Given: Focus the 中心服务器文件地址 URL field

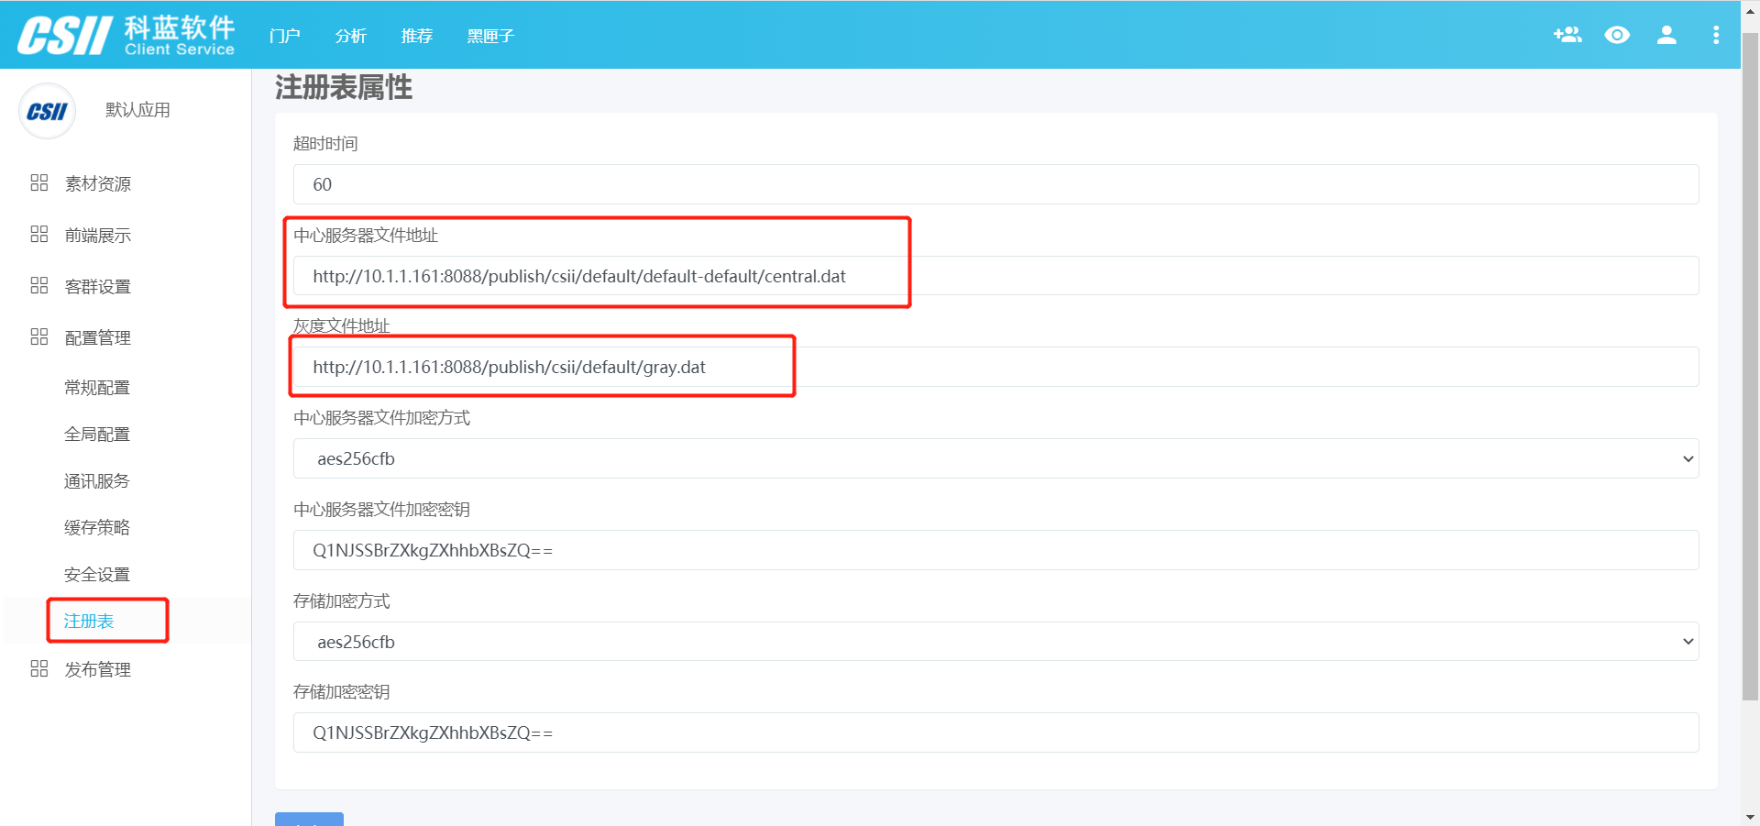Looking at the screenshot, I should (995, 276).
